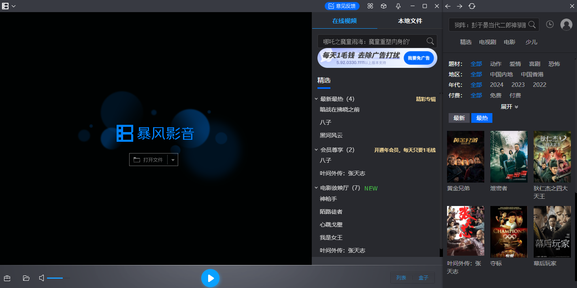
Task: Expand more filters via 展开 chevron
Action: pyautogui.click(x=509, y=106)
